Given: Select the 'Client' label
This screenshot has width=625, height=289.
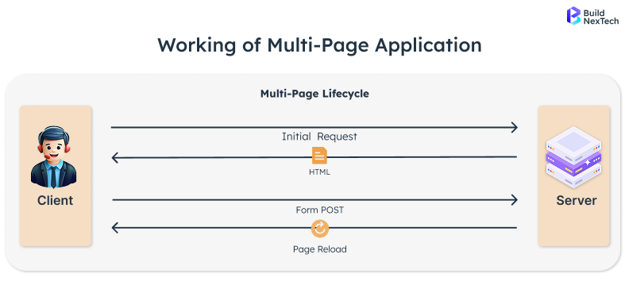Looking at the screenshot, I should pyautogui.click(x=56, y=200).
